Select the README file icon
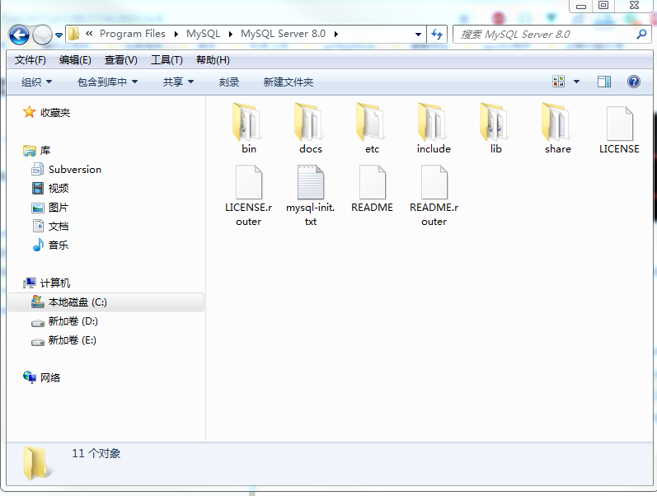The width and height of the screenshot is (657, 496). tap(372, 182)
